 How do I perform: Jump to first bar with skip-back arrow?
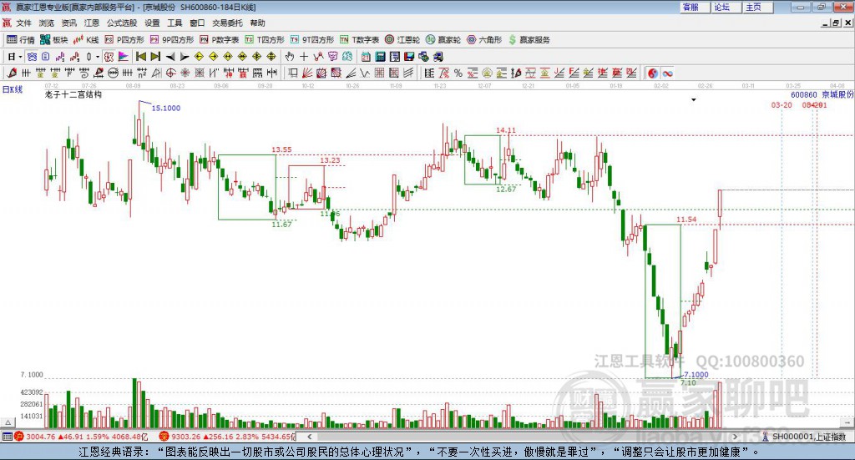point(140,57)
